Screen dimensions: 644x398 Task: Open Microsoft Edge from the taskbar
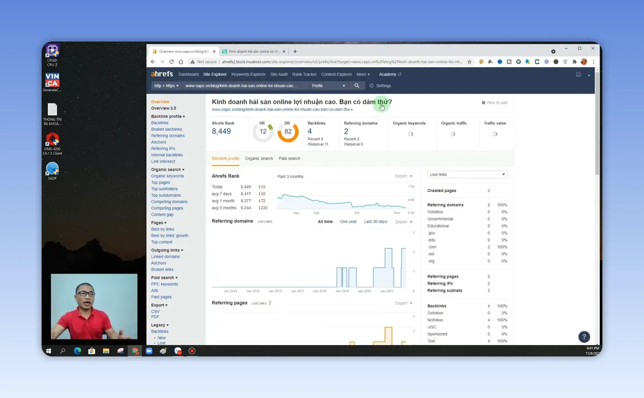(78, 351)
